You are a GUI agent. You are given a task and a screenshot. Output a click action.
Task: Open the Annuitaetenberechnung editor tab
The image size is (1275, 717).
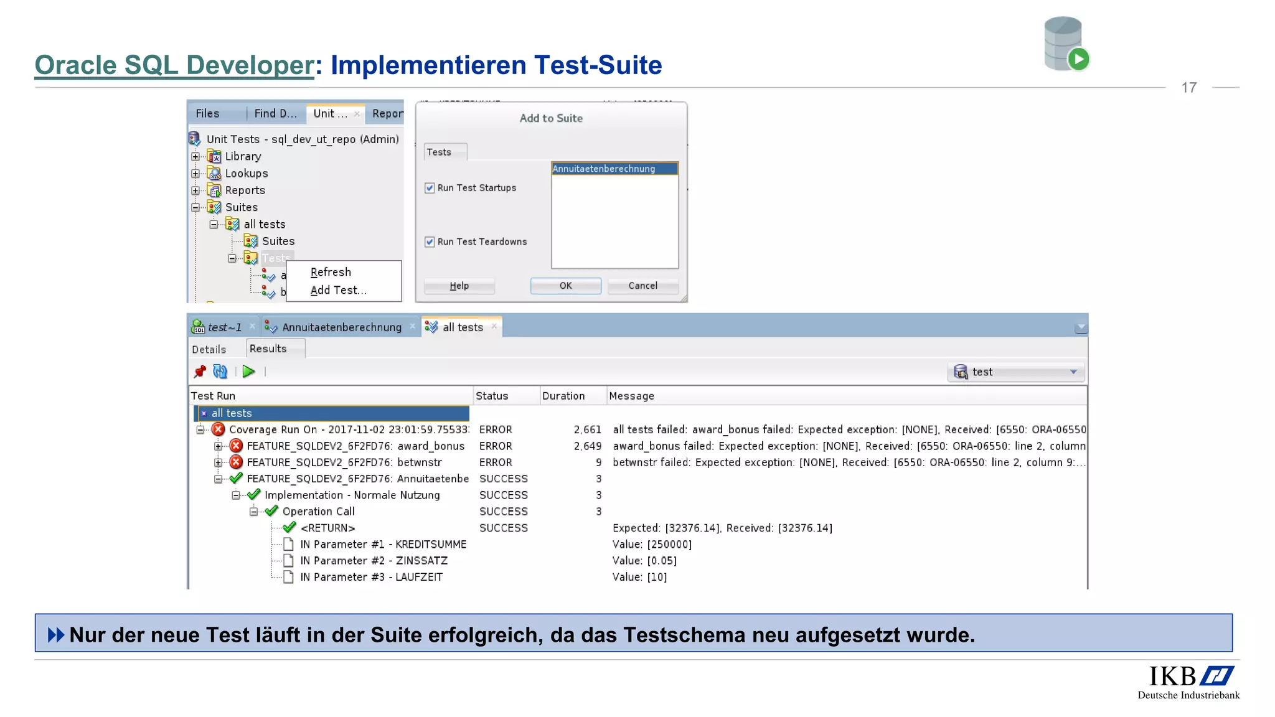click(342, 327)
